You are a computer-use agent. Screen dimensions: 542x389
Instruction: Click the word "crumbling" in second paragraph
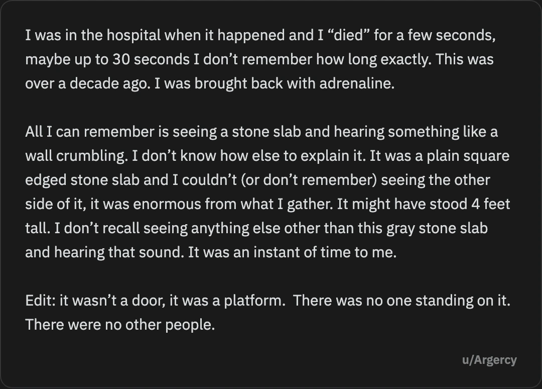click(x=90, y=156)
